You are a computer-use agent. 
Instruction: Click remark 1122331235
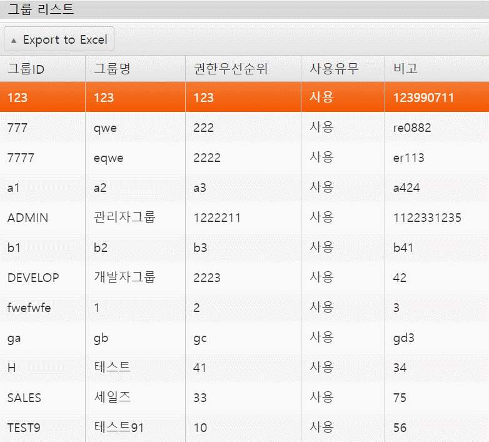click(427, 218)
